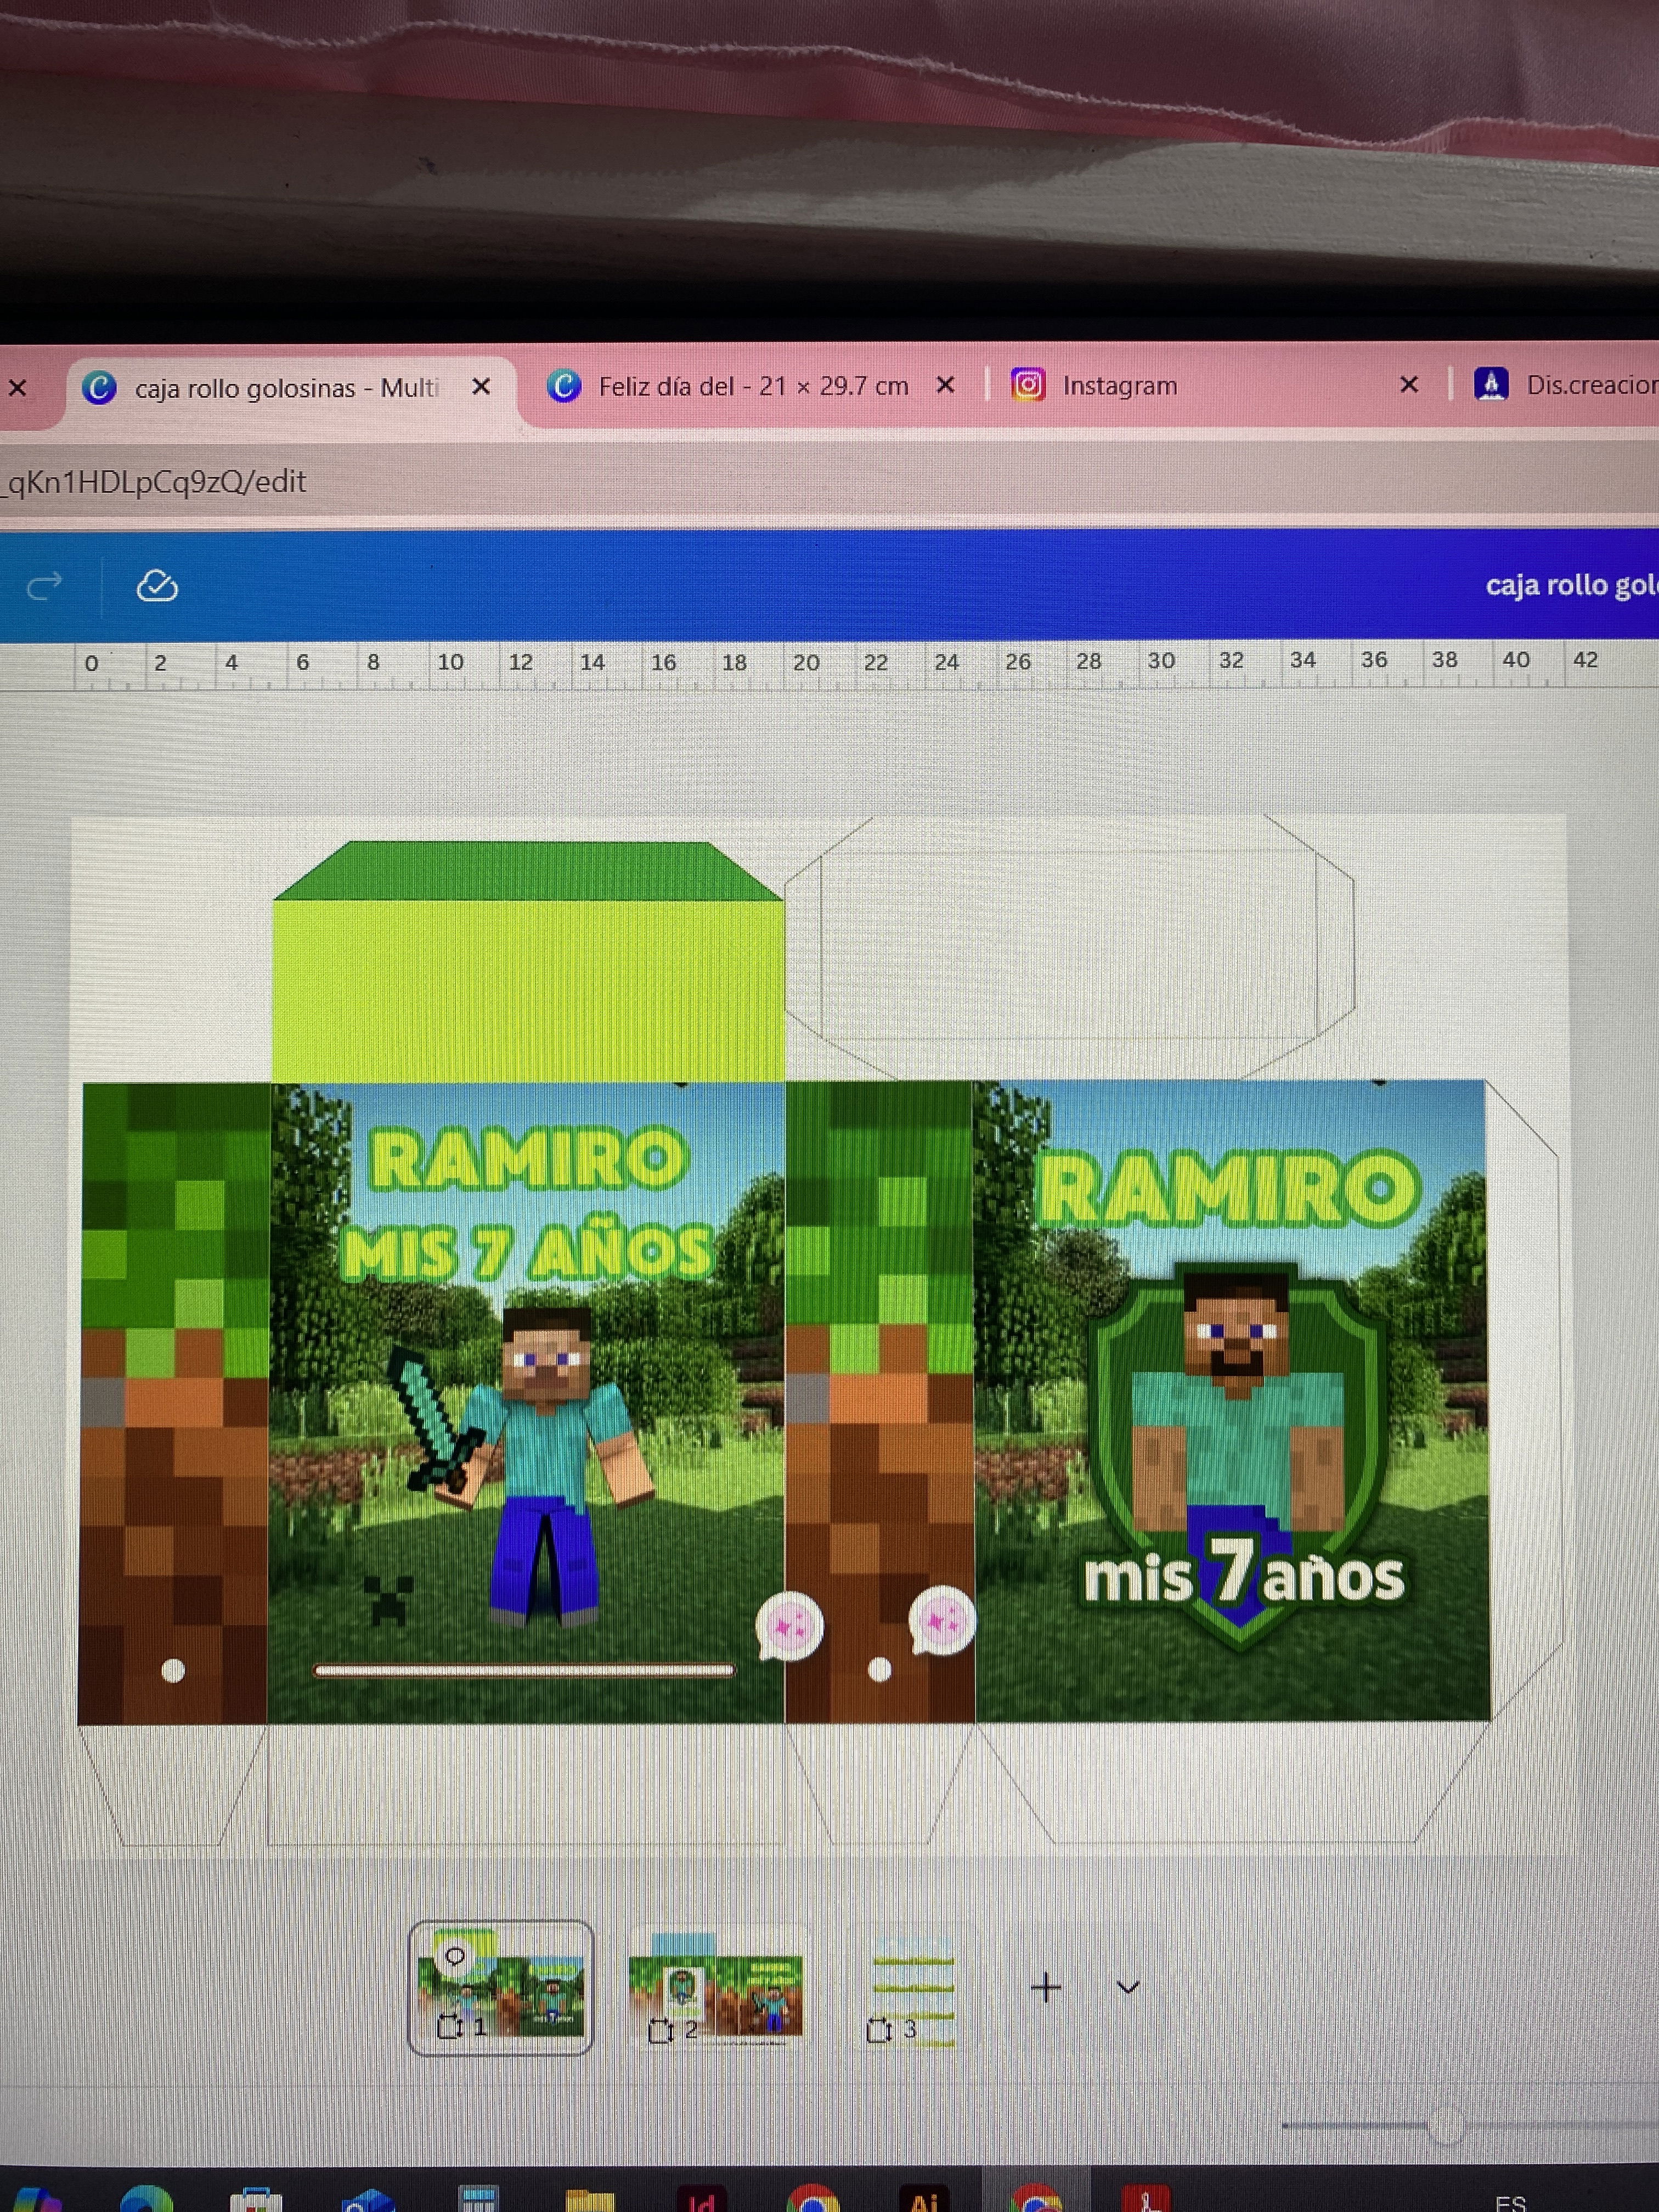Viewport: 1659px width, 2212px height.
Task: Close the 'Feliz día del' tab
Action: pos(945,385)
